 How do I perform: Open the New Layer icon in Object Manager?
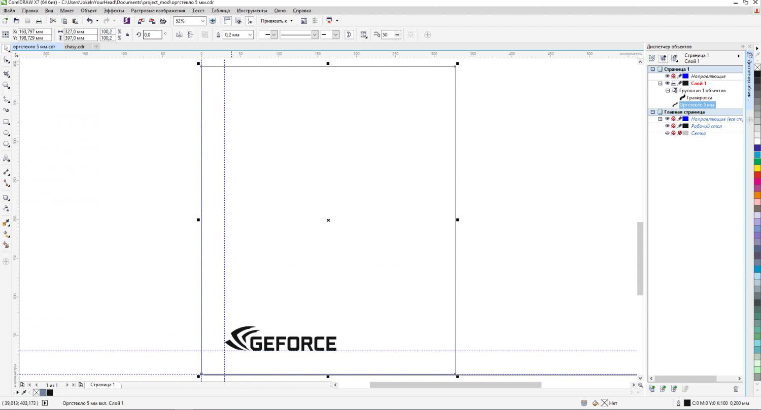click(652, 389)
